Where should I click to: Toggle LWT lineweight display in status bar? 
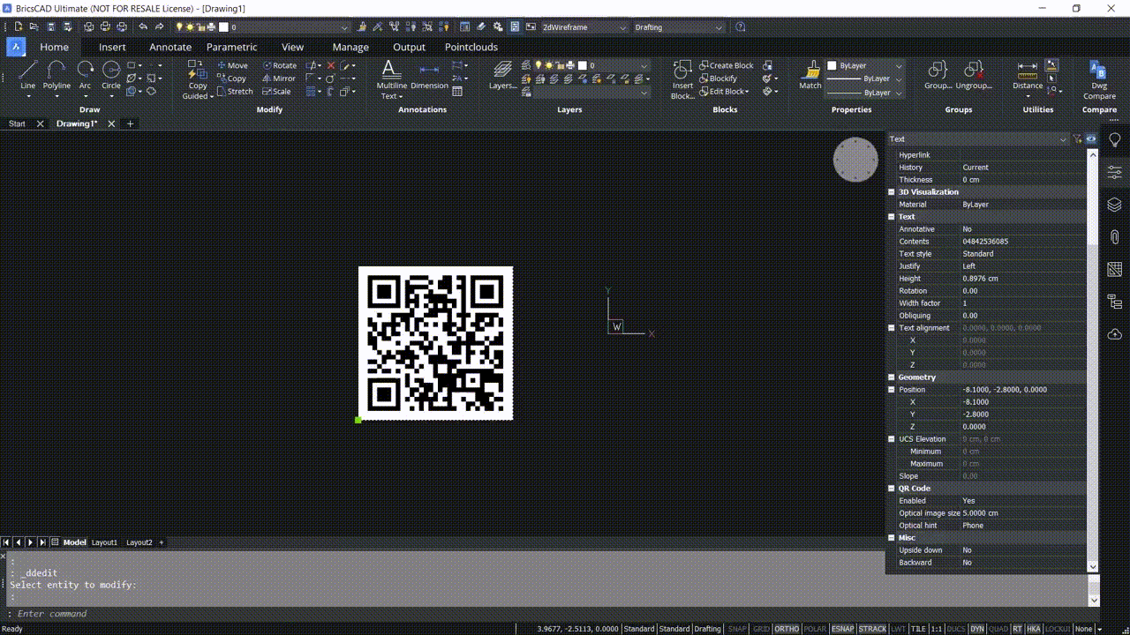tap(899, 629)
